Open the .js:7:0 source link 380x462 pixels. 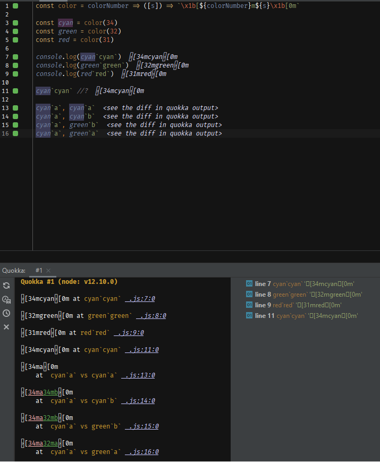click(x=141, y=298)
